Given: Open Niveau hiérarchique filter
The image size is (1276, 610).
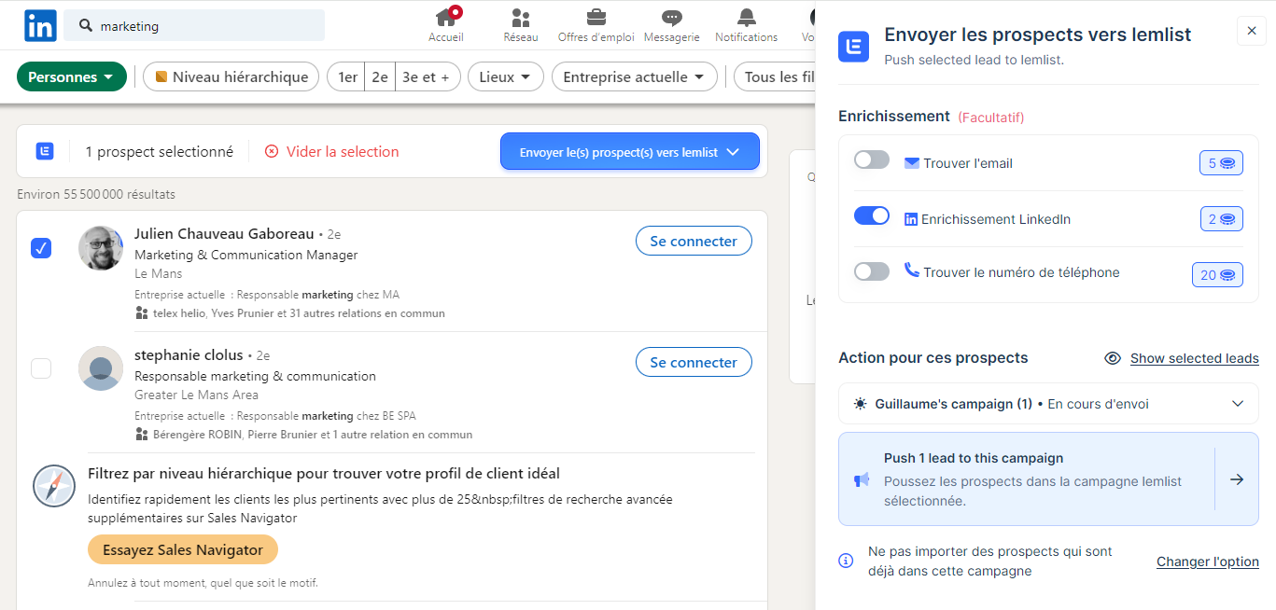Looking at the screenshot, I should pos(231,77).
